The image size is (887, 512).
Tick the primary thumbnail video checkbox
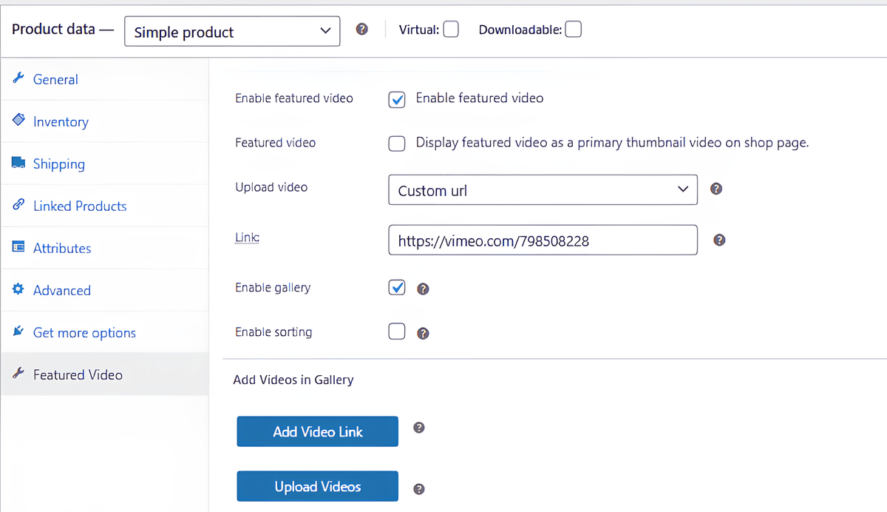coord(397,144)
